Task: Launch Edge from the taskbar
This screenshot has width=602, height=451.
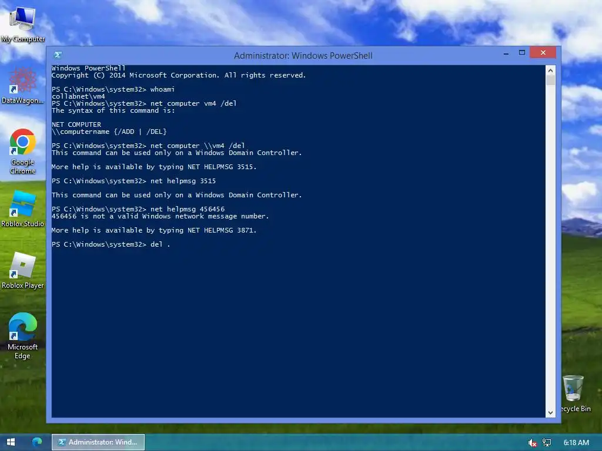Action: pos(37,442)
